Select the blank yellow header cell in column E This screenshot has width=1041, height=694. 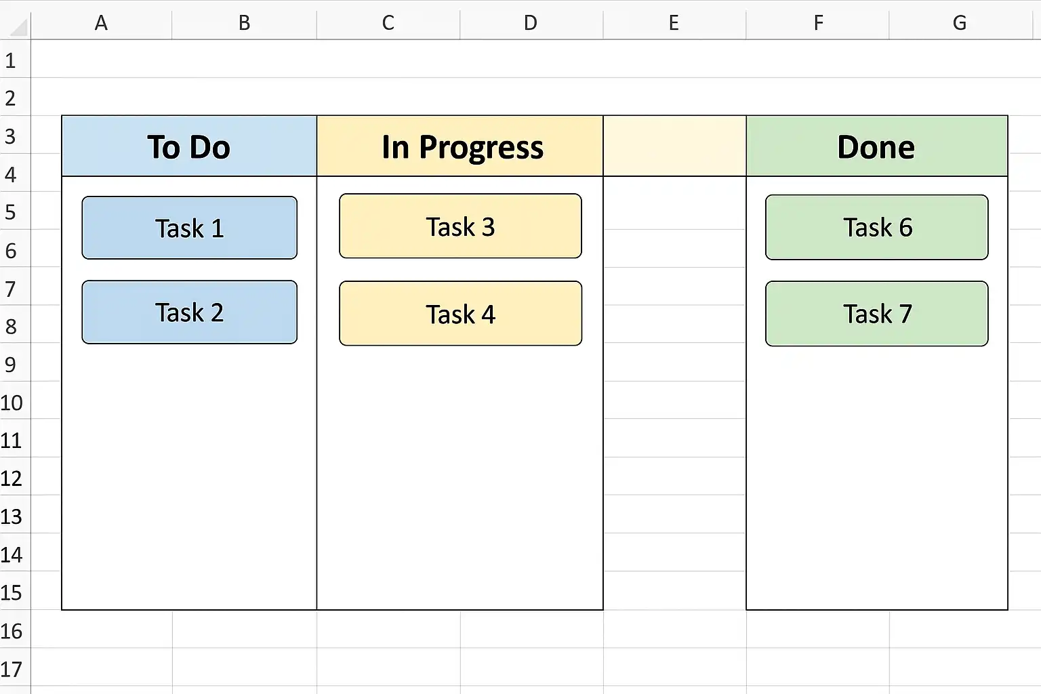(x=674, y=146)
